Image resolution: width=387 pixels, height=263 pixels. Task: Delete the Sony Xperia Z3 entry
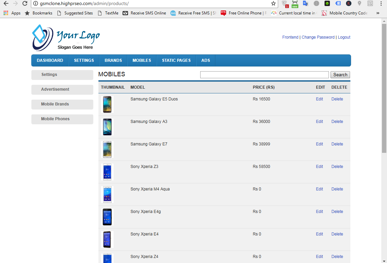point(337,167)
